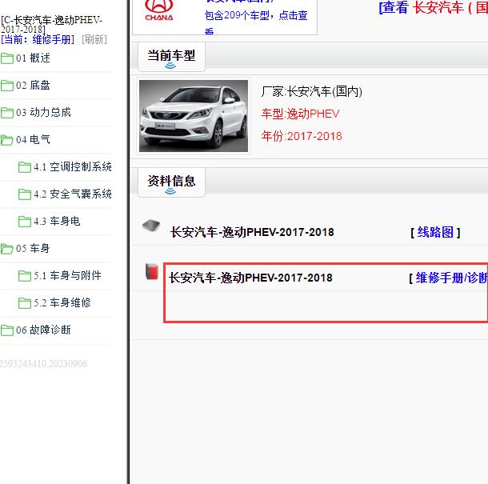Click the folder icon beside 06 故障诊断

(7, 330)
